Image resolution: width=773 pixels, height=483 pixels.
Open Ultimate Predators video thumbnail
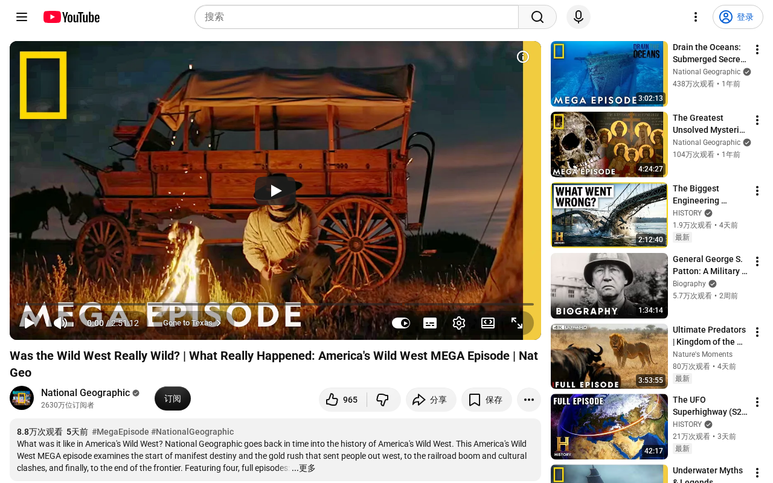(609, 356)
